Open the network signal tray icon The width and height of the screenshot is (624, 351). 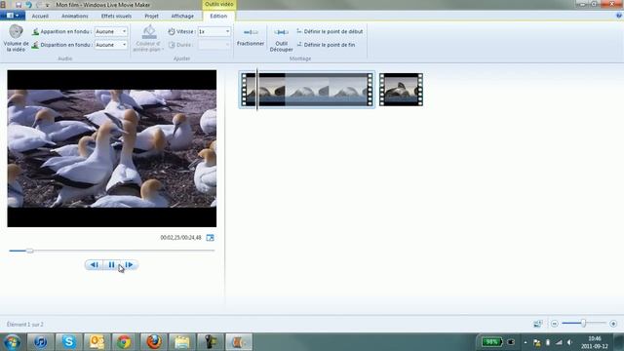(559, 342)
